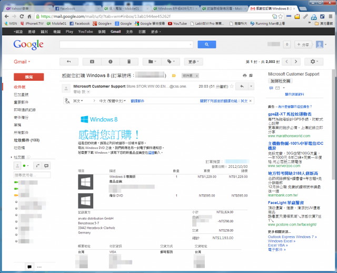Bookmark this page with the star icon
Screen dimensions: 337x273
(x=281, y=16)
